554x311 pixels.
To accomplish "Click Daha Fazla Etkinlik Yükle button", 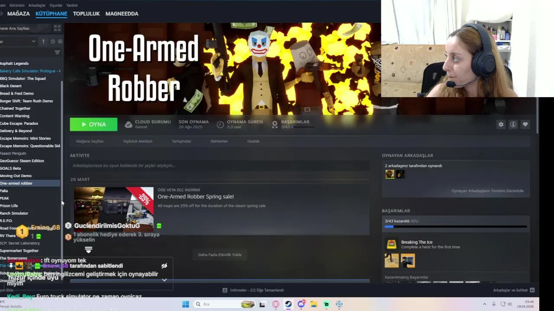I will pos(220,255).
